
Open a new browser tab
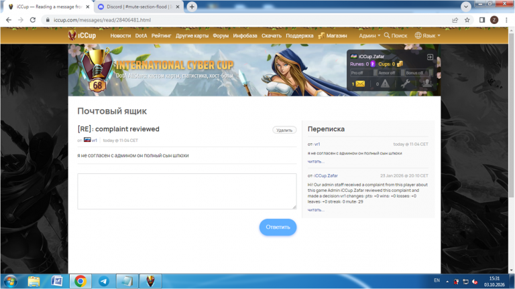coord(192,7)
